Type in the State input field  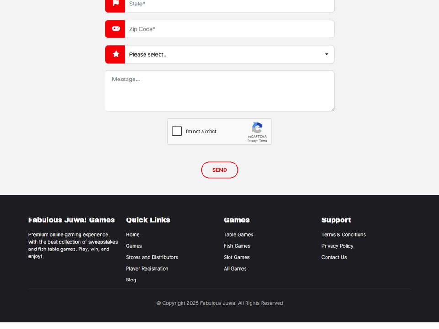(x=229, y=4)
